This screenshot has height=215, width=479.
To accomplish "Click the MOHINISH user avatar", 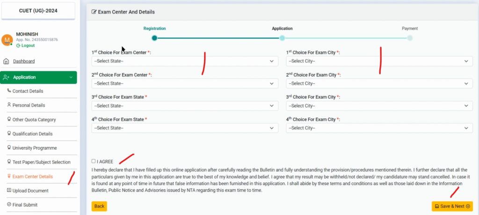I will (x=7, y=40).
